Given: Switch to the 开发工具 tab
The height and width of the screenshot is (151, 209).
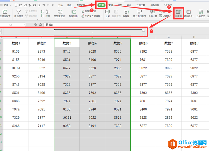Looking at the screenshot, I should [x=141, y=5].
